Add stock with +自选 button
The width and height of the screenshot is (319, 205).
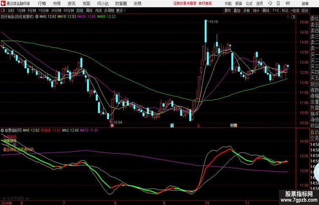pos(295,11)
